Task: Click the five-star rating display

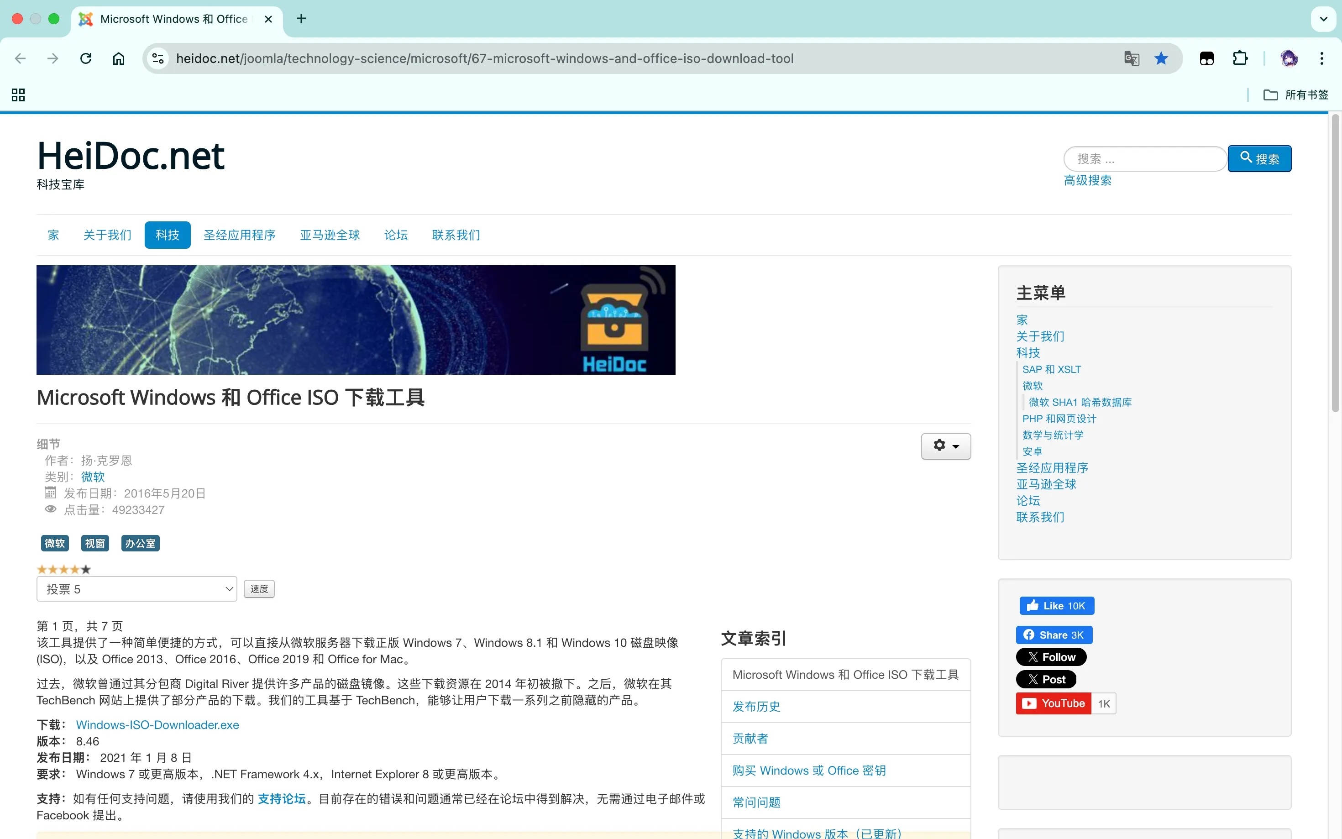Action: [63, 569]
